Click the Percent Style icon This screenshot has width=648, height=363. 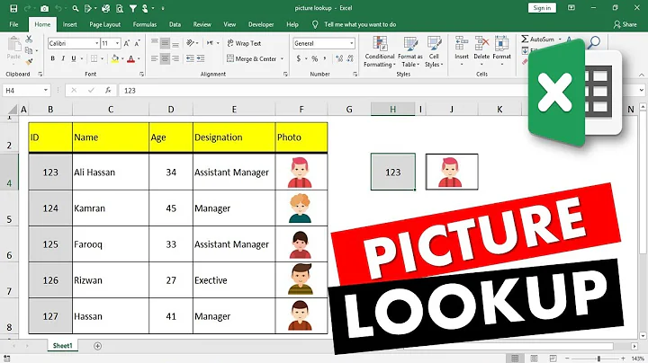coord(315,59)
